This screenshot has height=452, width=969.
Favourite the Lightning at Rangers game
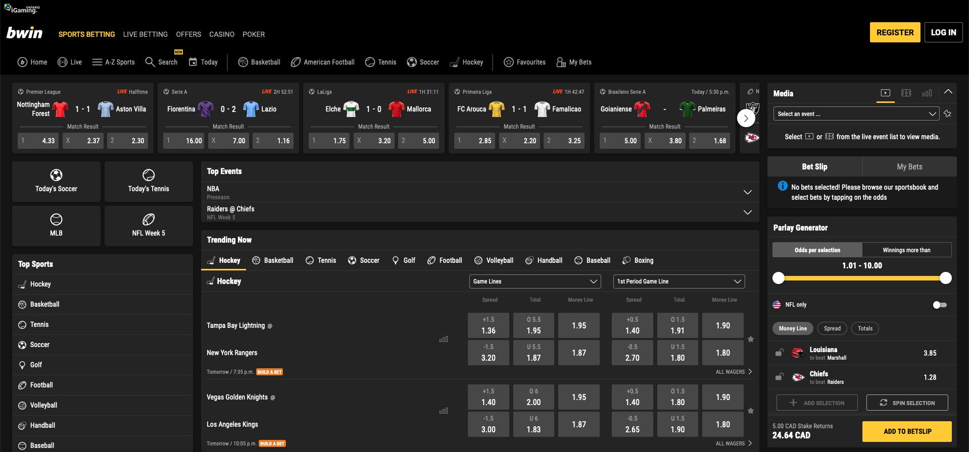[x=751, y=339]
